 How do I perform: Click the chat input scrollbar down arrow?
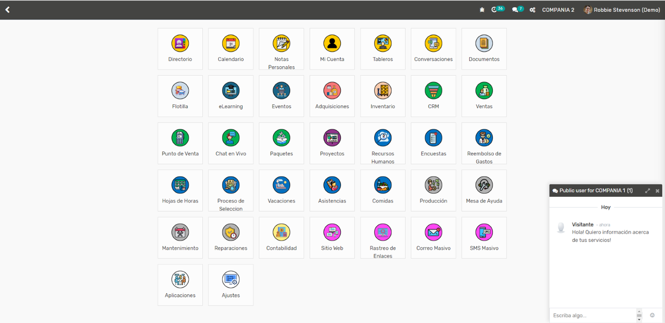[639, 320]
